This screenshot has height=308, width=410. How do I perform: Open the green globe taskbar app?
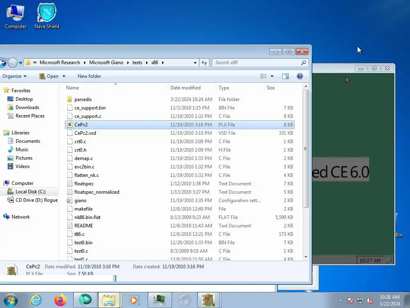(x=85, y=300)
